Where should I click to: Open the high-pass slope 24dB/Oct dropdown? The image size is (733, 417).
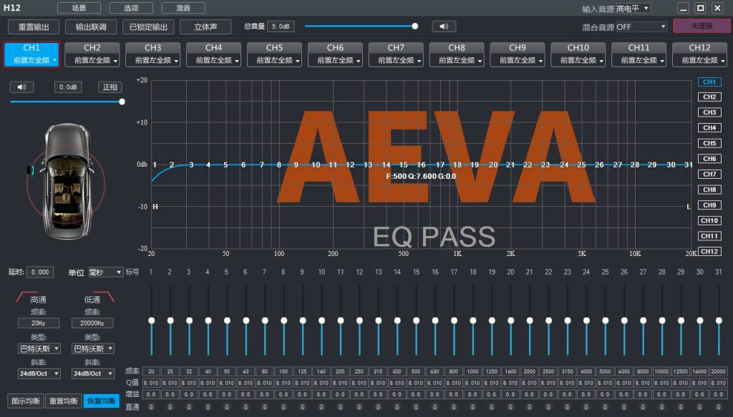click(39, 373)
